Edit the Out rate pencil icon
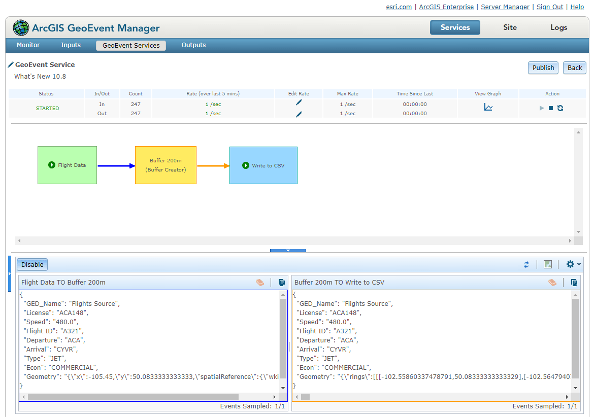 [x=299, y=114]
